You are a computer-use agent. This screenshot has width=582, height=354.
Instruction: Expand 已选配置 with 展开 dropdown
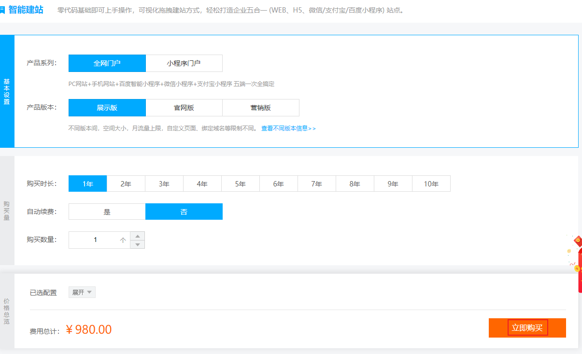point(82,292)
